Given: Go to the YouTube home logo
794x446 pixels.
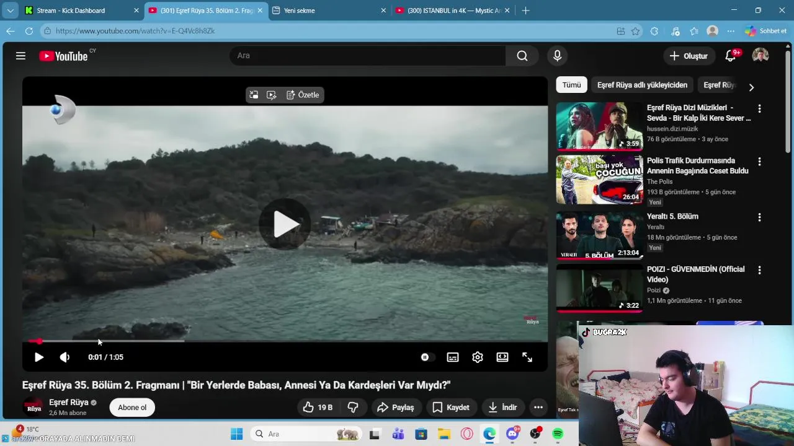Looking at the screenshot, I should point(63,56).
